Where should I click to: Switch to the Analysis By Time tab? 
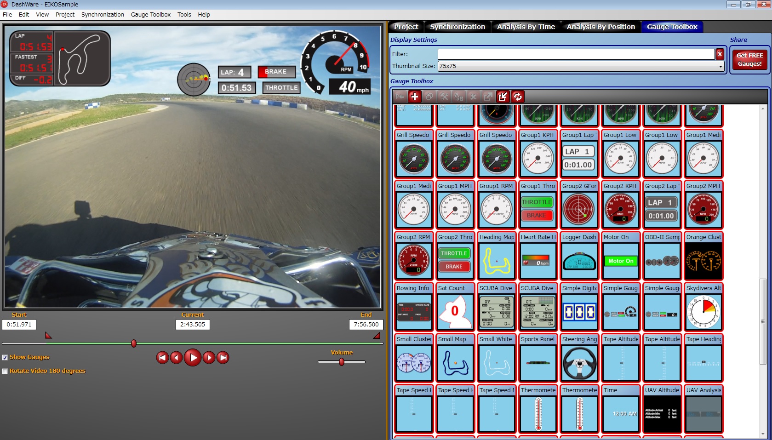pyautogui.click(x=526, y=27)
